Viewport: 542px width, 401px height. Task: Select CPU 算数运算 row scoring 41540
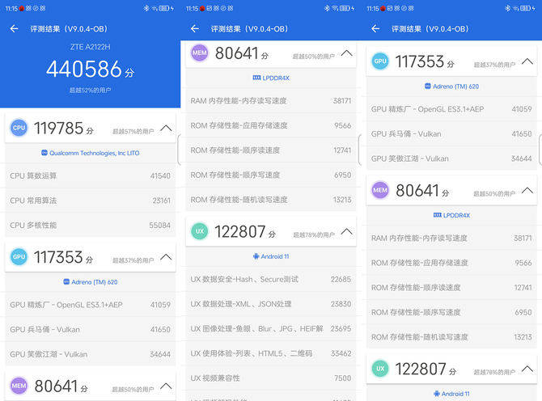coord(91,175)
